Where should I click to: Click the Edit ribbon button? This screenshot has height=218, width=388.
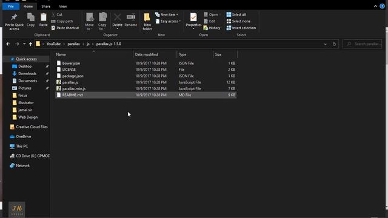pos(210,21)
